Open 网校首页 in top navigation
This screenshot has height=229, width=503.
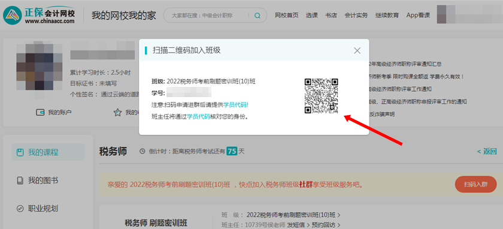[286, 15]
